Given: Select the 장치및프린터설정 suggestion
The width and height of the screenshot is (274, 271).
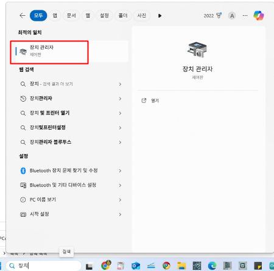Looking at the screenshot, I should coord(69,127).
